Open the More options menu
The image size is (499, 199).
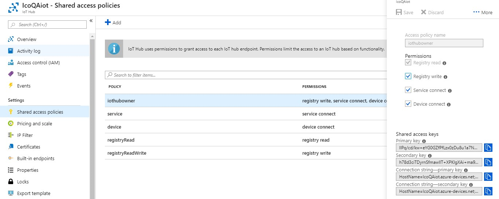point(483,12)
